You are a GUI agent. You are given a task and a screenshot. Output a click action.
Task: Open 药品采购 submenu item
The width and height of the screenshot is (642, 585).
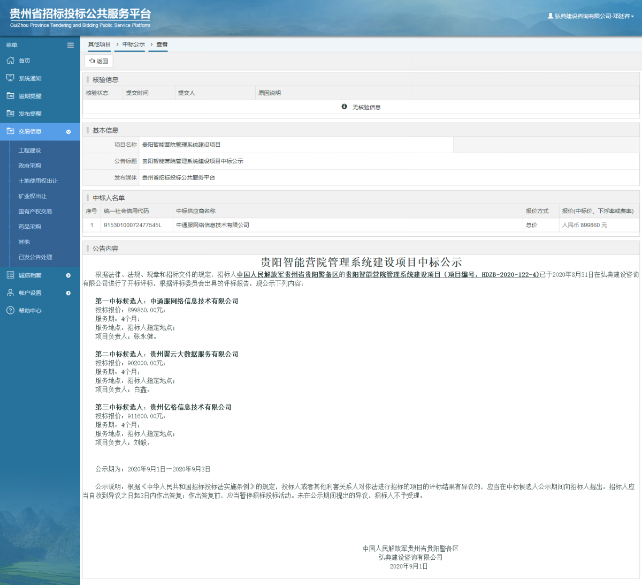[x=30, y=227]
